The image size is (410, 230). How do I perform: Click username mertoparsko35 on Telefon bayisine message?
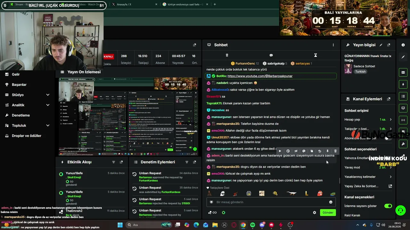point(228,124)
